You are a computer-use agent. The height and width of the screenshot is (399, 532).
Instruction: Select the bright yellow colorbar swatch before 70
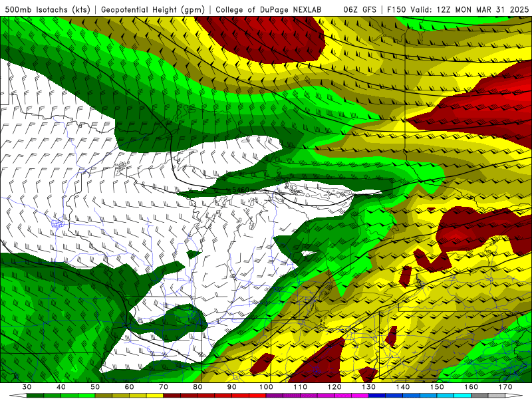(x=155, y=396)
